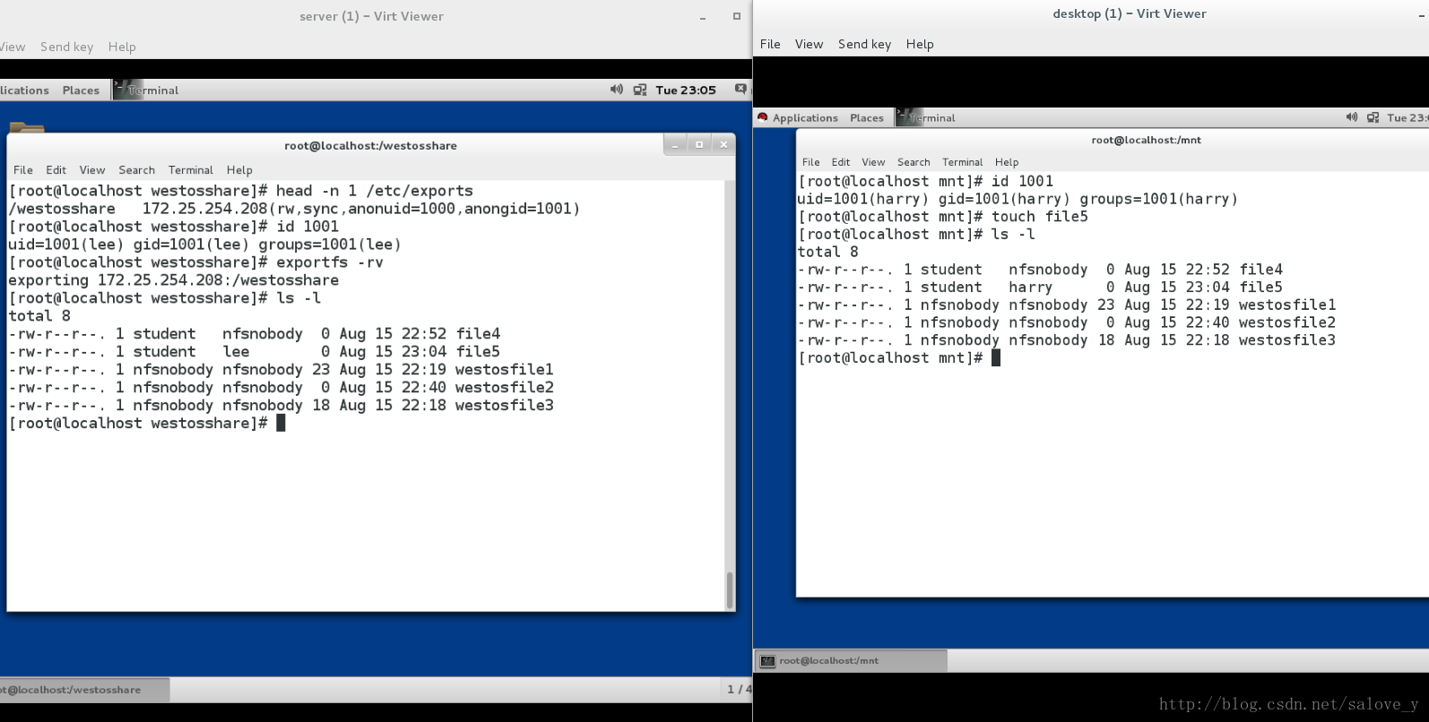Minimize the westosshare terminal window
This screenshot has width=1429, height=722.
pyautogui.click(x=675, y=145)
